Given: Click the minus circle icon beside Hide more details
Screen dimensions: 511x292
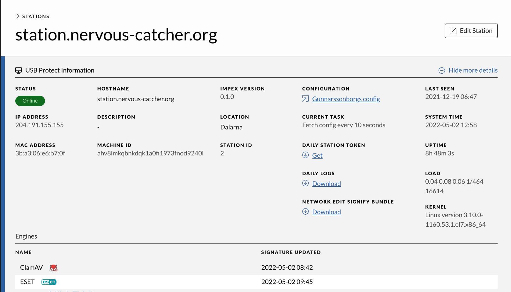Looking at the screenshot, I should pos(442,70).
